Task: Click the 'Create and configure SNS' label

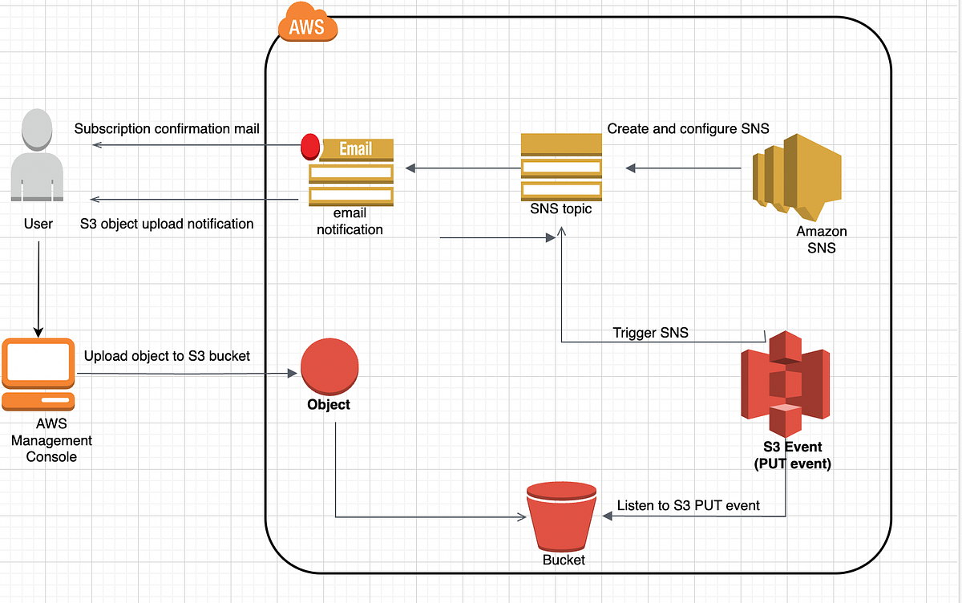Action: (x=689, y=128)
